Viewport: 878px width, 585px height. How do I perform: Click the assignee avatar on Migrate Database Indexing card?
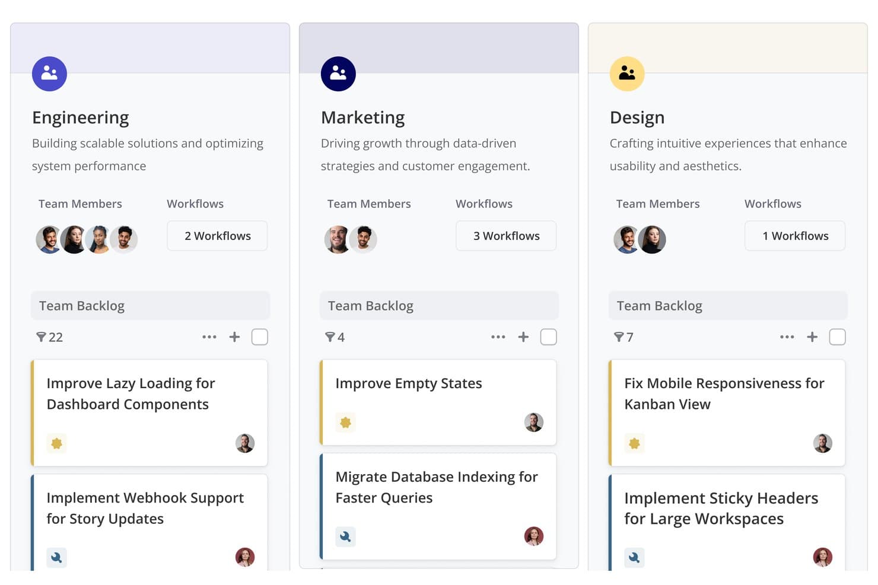[x=534, y=536]
